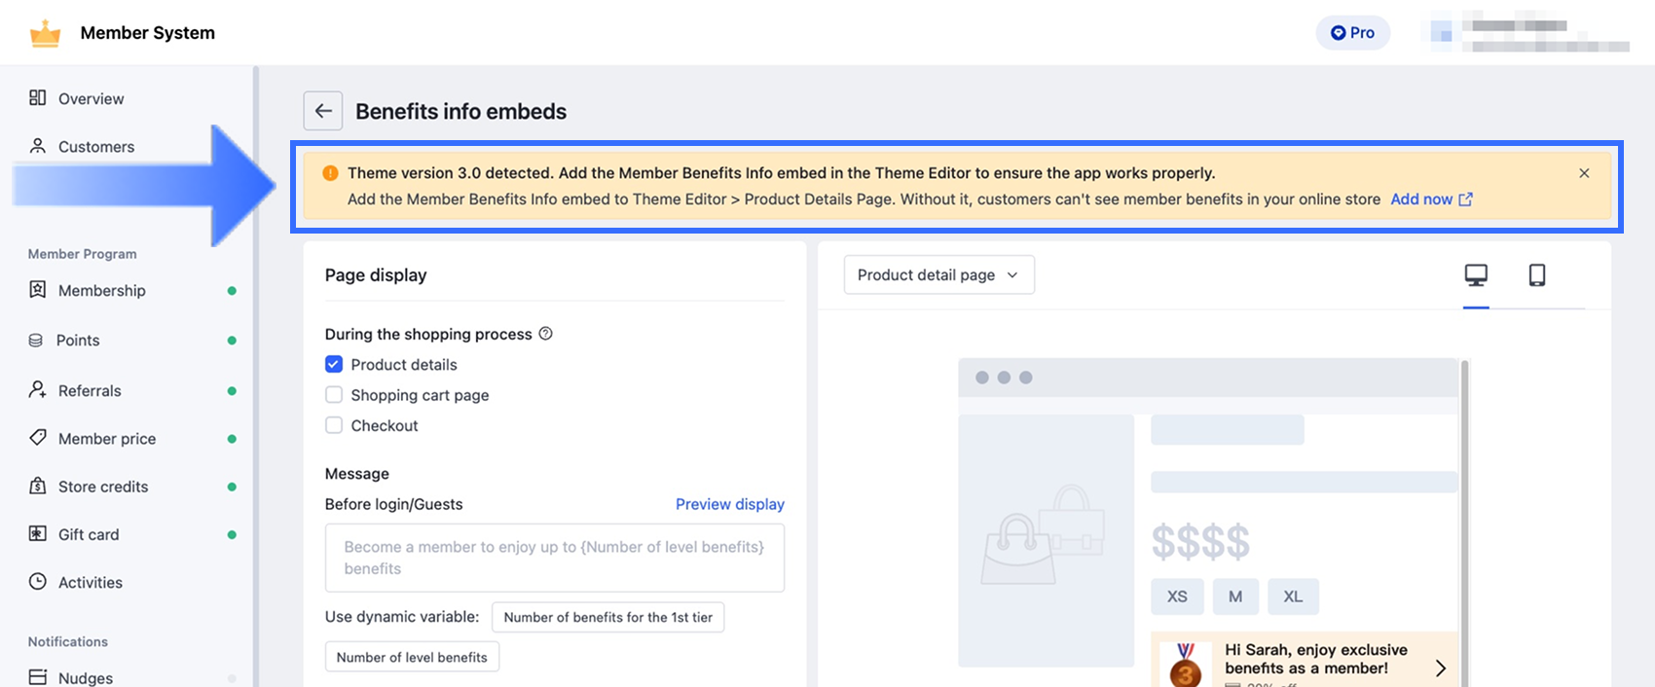The width and height of the screenshot is (1655, 687).
Task: Switch to desktop preview icon
Action: (1476, 275)
